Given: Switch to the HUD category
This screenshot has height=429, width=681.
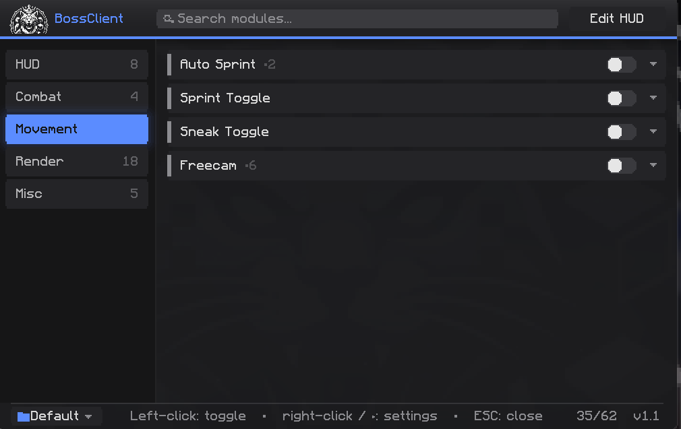Looking at the screenshot, I should [x=77, y=64].
